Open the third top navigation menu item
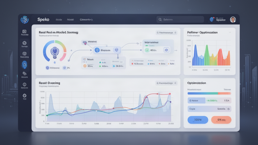This screenshot has height=145, width=258. (86, 20)
